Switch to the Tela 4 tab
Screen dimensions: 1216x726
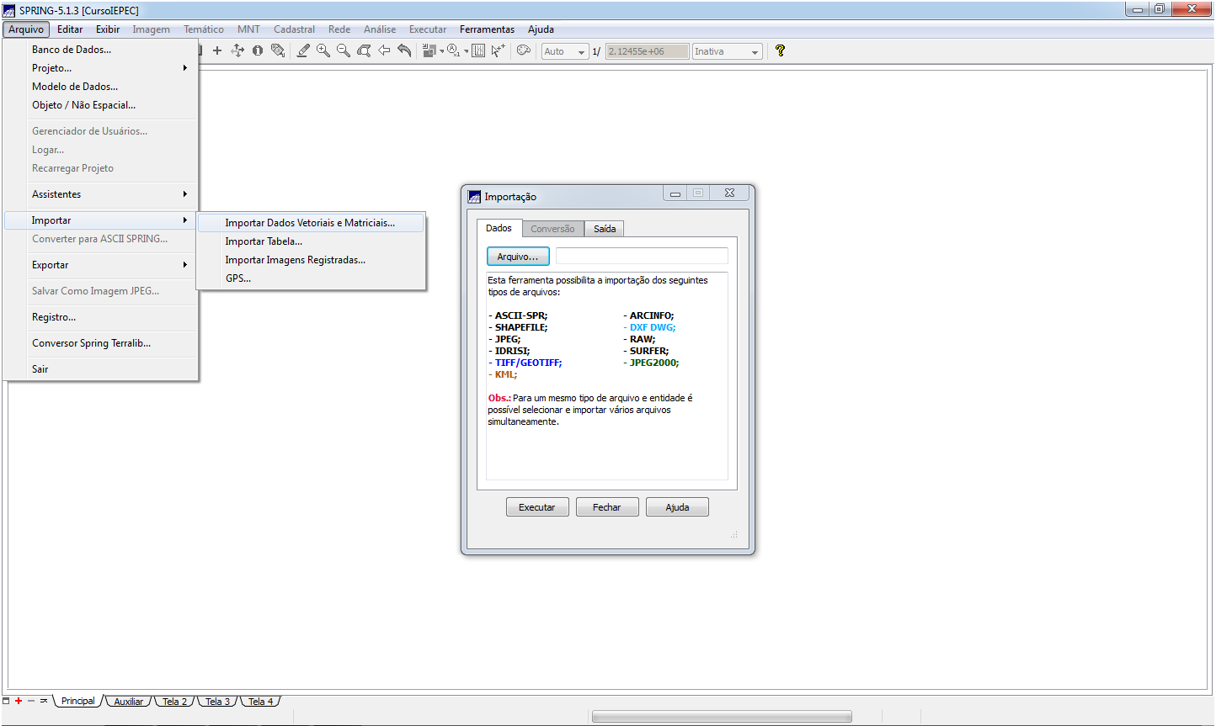[x=261, y=702]
